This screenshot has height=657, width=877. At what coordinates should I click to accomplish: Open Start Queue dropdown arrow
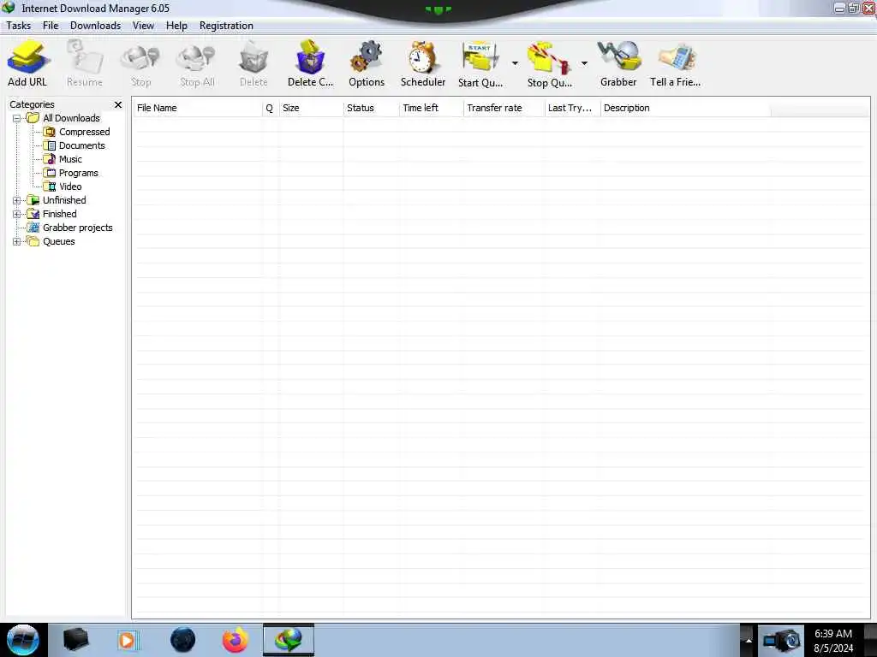tap(515, 63)
